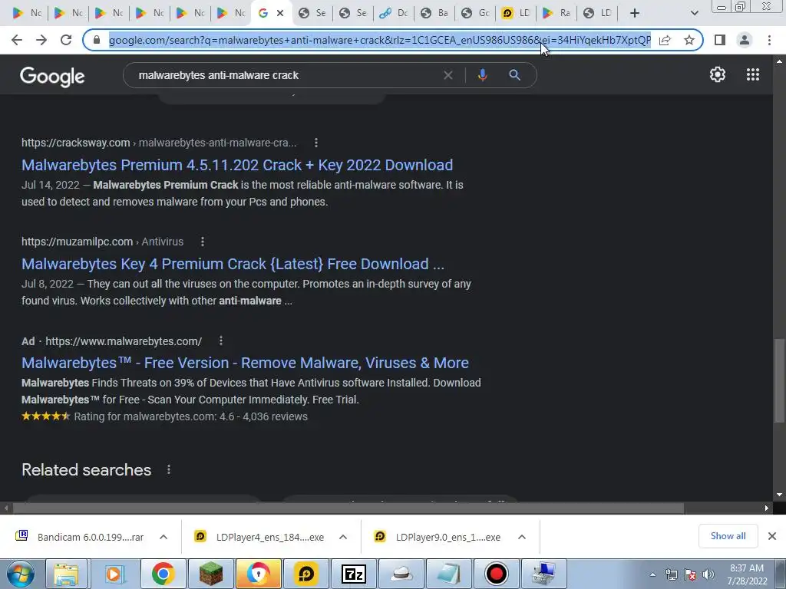Image resolution: width=786 pixels, height=589 pixels.
Task: Open the LDPlayer taskbar icon
Action: 305,574
